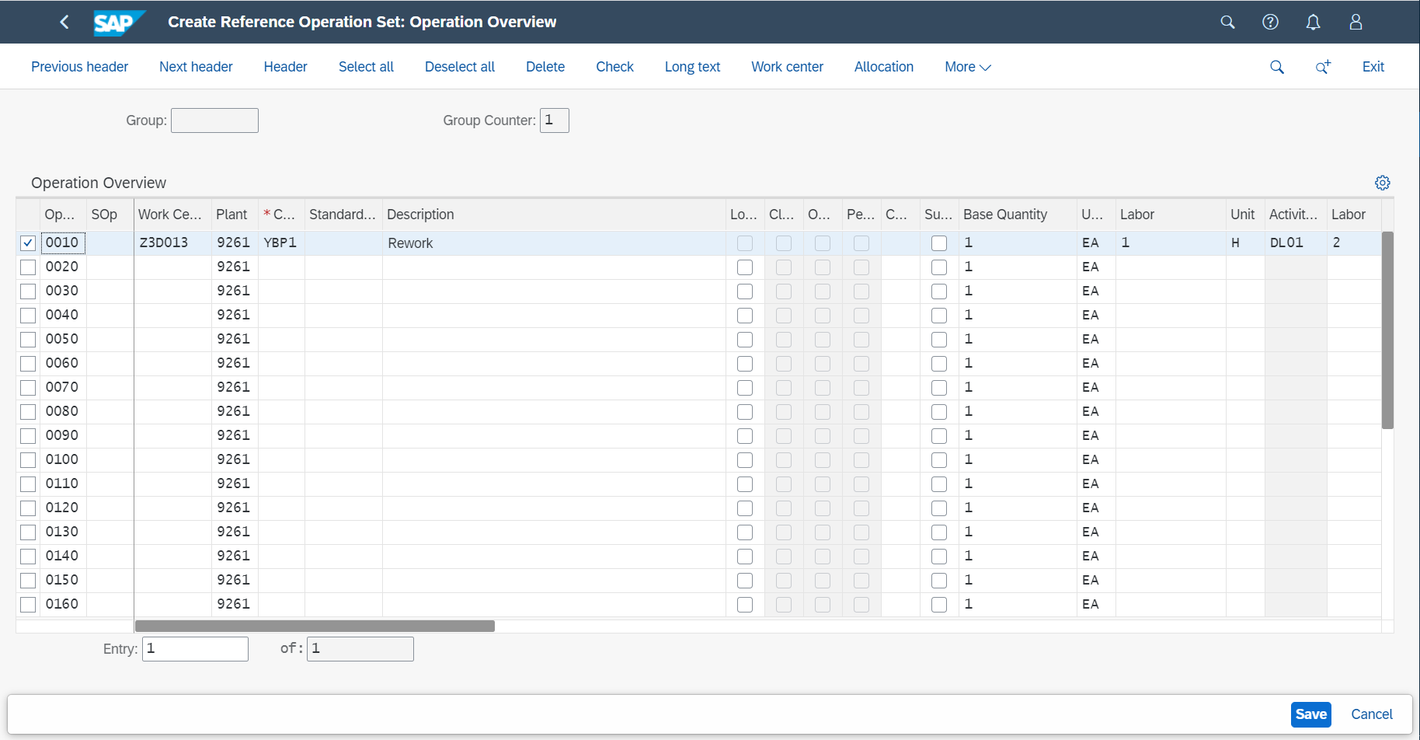Deselect the checkbox for operation 0010

[x=27, y=243]
